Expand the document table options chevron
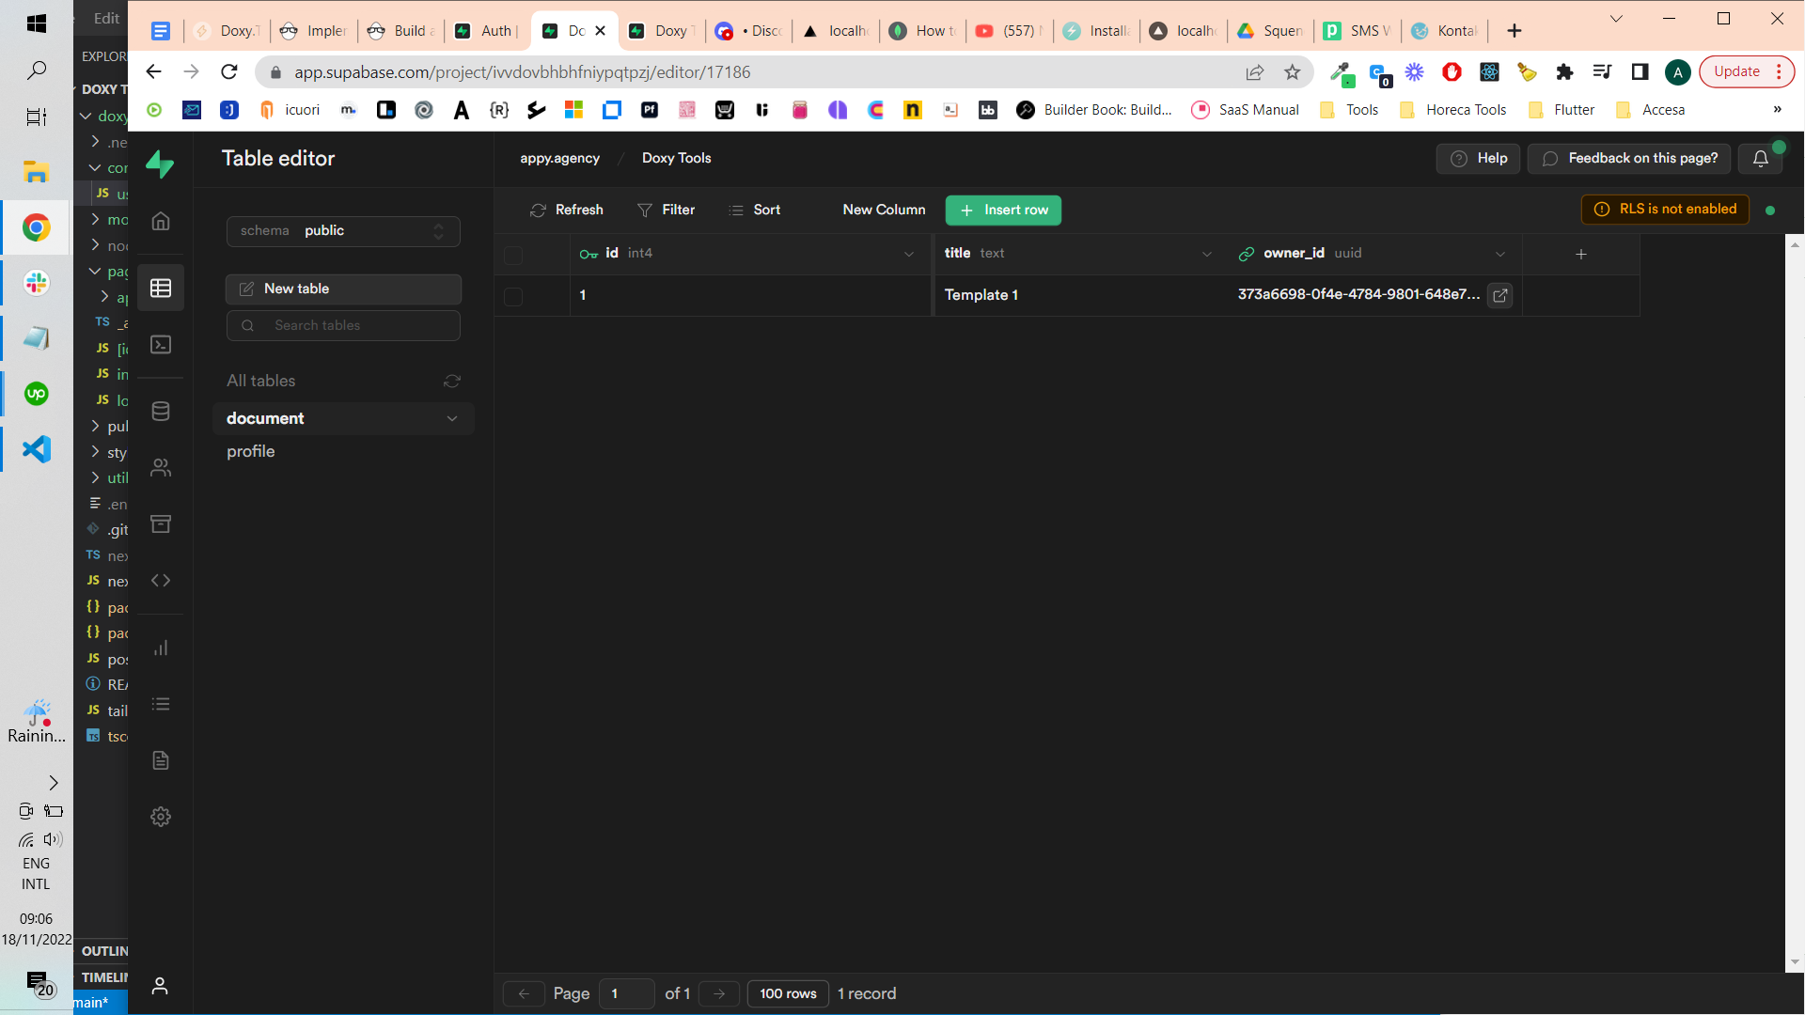 coord(452,419)
